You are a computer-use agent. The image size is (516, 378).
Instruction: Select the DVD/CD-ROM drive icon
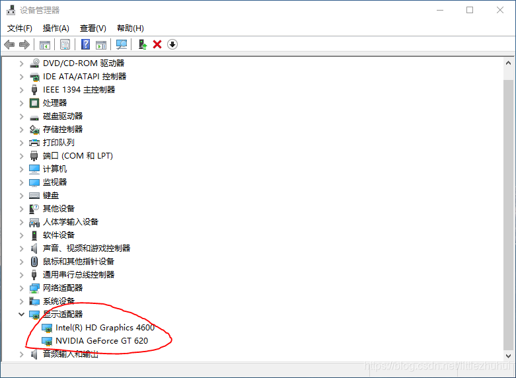(x=34, y=63)
